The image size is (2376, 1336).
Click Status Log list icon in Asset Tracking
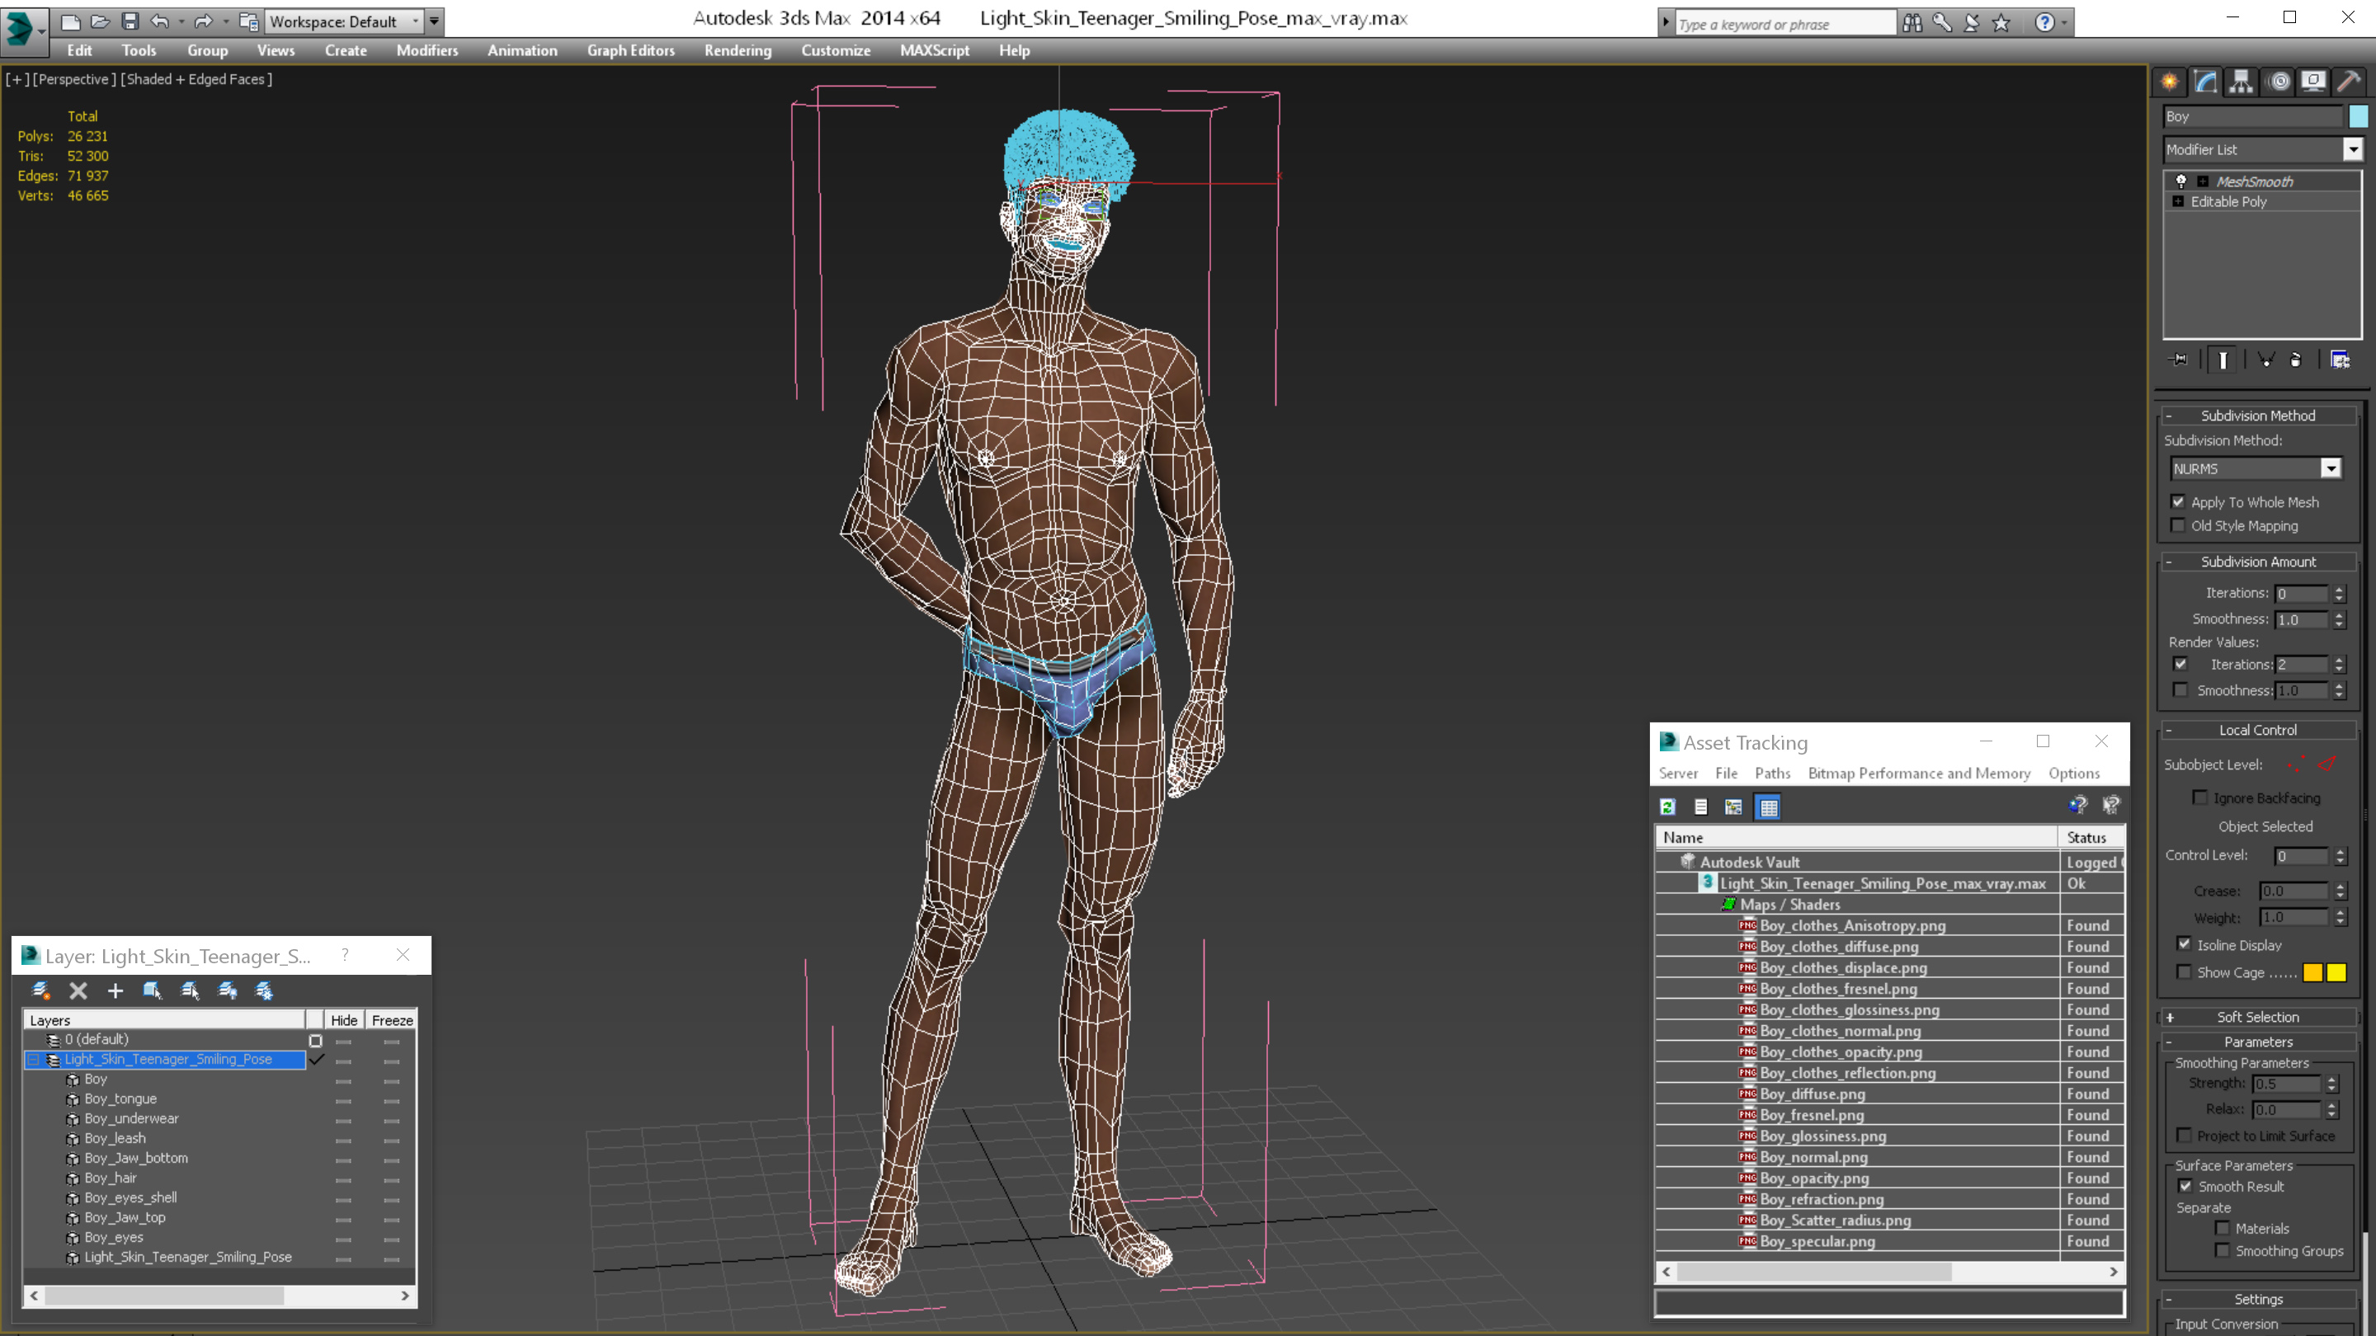(x=1701, y=807)
